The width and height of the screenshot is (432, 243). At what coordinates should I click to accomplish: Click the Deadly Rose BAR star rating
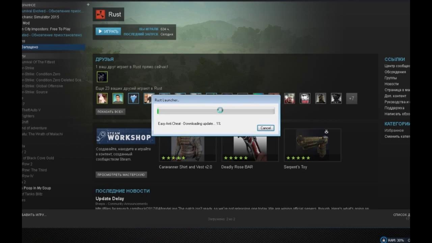click(236, 158)
